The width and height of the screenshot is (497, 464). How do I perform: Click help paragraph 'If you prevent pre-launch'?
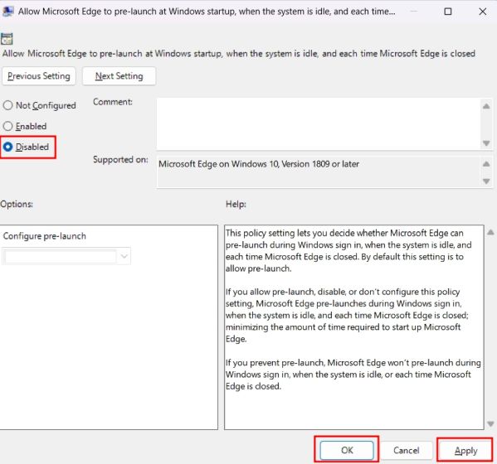pyautogui.click(x=353, y=375)
